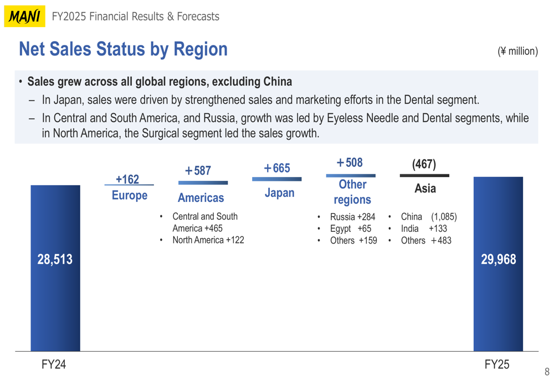Click the (467) value above Asia

[x=424, y=165]
